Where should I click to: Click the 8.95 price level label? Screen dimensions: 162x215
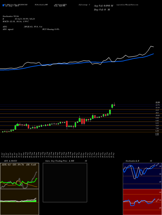click(x=157, y=121)
